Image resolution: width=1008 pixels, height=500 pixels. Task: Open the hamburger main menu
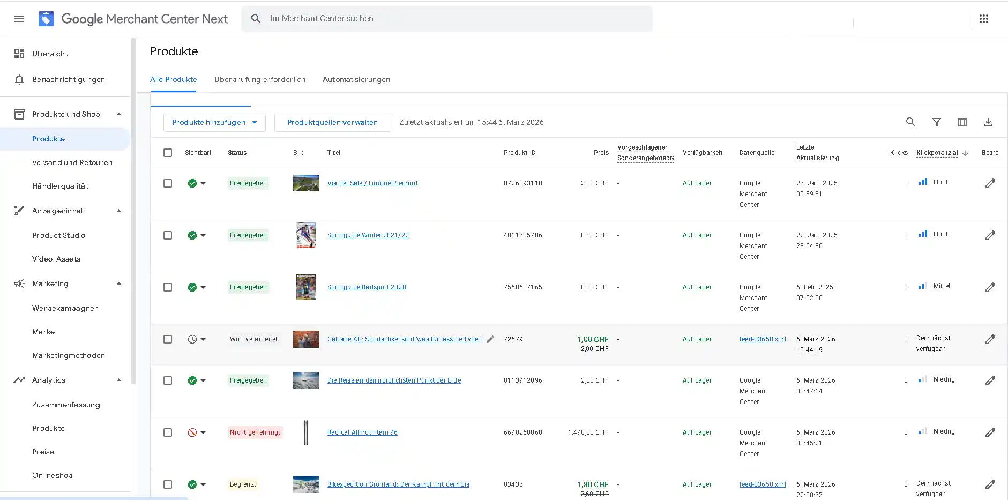click(19, 19)
